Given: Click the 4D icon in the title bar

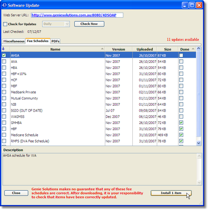Looking at the screenshot, I should point(4,5).
